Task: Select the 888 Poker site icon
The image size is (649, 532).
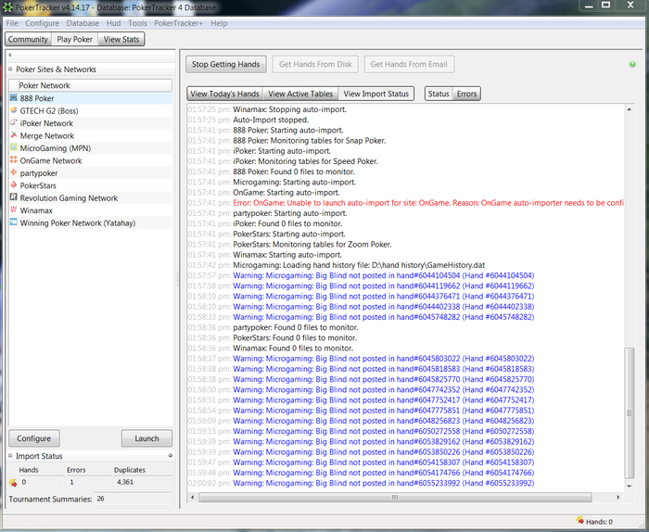Action: tap(14, 98)
